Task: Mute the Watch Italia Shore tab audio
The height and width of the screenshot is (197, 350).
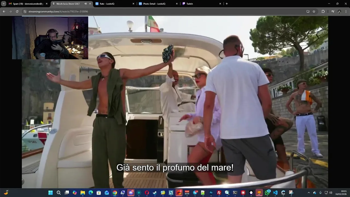Action: pos(86,4)
